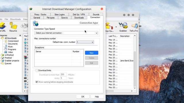Open the Stop Queue dropdown arrow

coord(116,27)
